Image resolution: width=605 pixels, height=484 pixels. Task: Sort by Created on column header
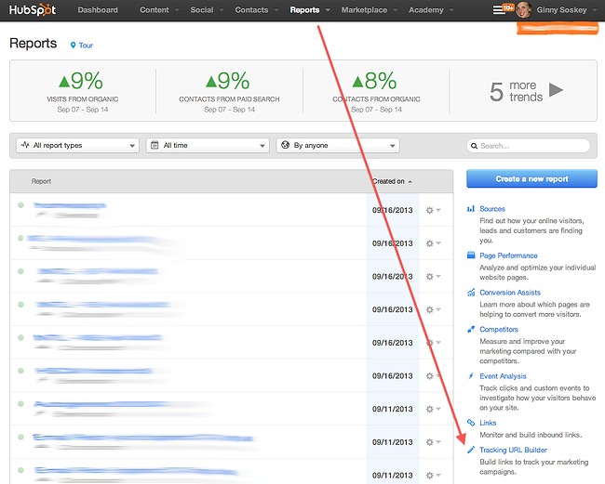390,181
